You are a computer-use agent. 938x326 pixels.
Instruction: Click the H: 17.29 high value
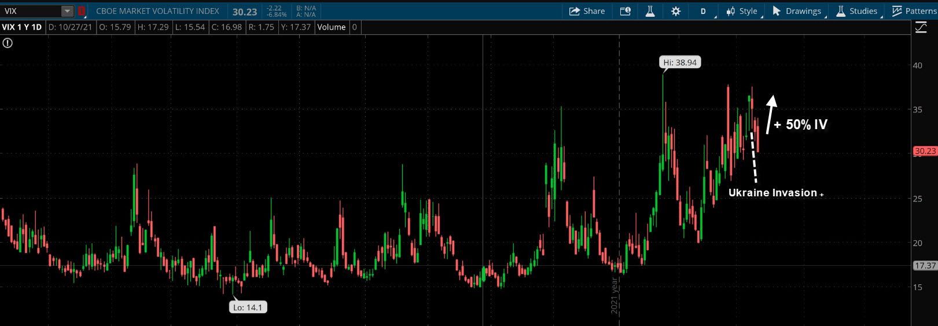pyautogui.click(x=153, y=27)
